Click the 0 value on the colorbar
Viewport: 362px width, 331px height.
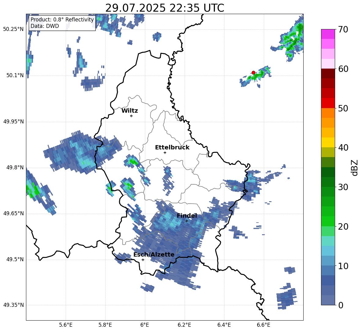(x=341, y=305)
